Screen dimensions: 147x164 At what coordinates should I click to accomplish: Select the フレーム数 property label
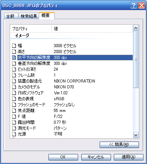(x=26, y=75)
